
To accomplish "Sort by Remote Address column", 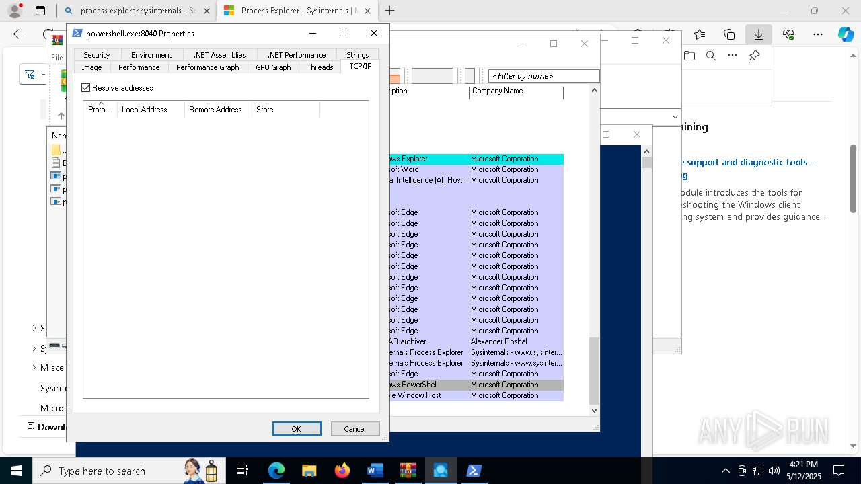I will pyautogui.click(x=218, y=110).
